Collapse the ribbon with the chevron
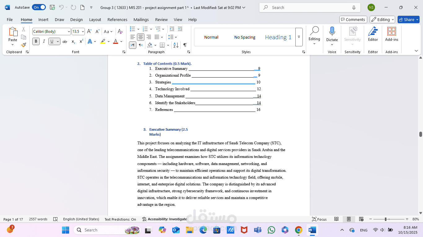The width and height of the screenshot is (423, 237). coord(416,51)
